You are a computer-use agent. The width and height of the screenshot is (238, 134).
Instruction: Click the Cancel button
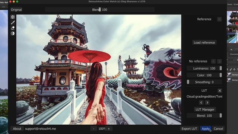(218, 129)
